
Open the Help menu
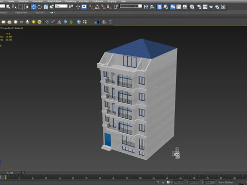coord(123,1)
